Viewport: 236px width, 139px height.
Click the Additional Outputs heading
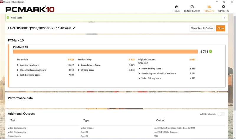(x=21, y=113)
